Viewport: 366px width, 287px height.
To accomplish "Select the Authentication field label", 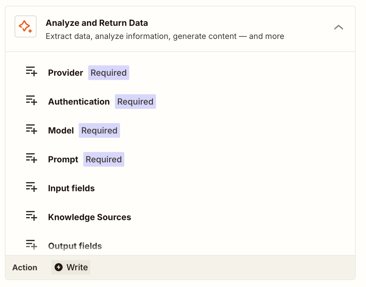I will tap(79, 102).
